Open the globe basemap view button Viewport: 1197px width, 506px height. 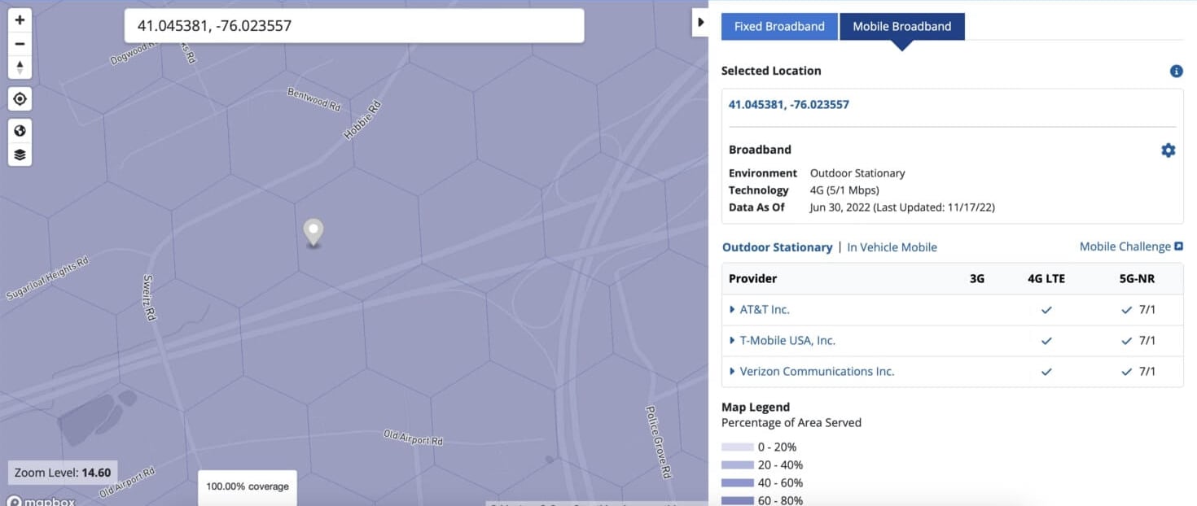[x=20, y=131]
